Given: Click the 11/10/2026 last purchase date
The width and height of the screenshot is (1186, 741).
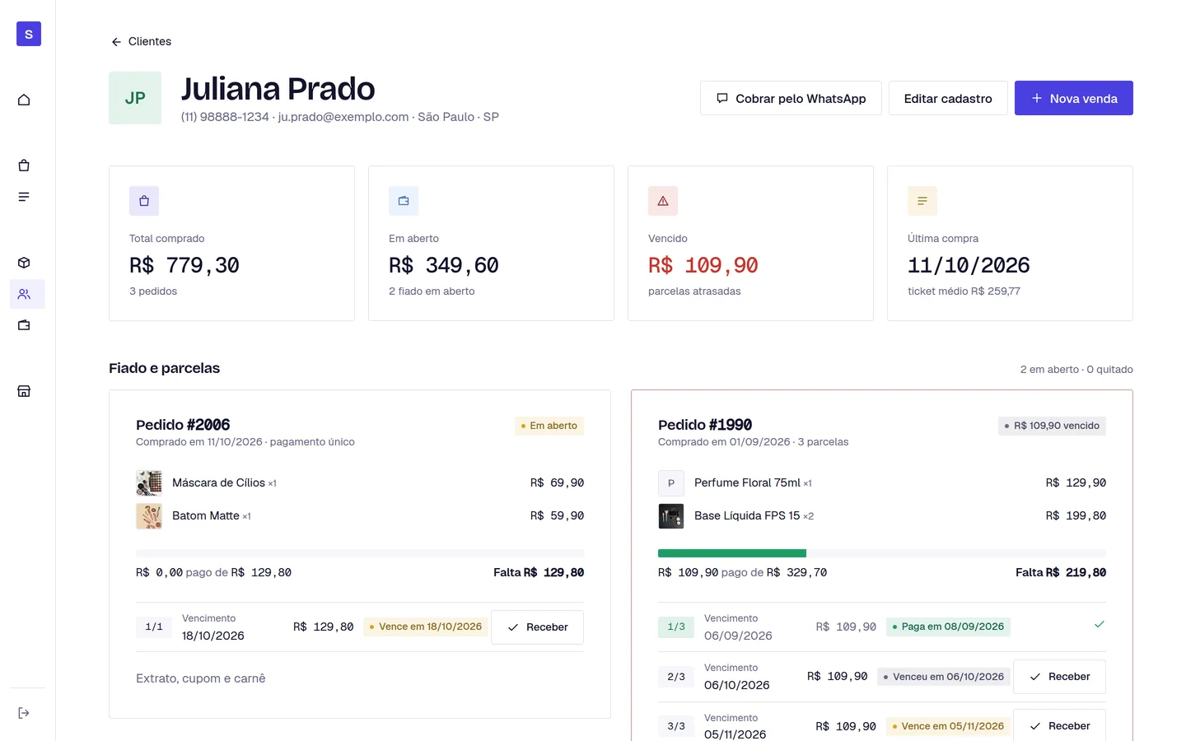Looking at the screenshot, I should tap(969, 265).
